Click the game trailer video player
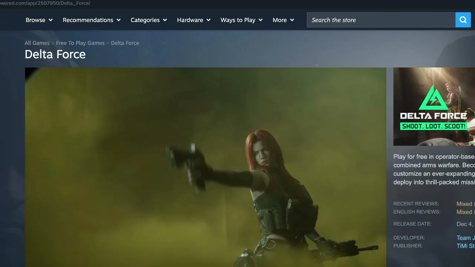Image resolution: width=475 pixels, height=267 pixels. [206, 167]
